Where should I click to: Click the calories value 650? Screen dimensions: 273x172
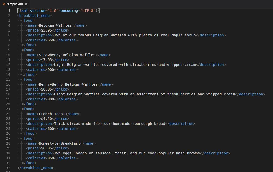coord(51,40)
